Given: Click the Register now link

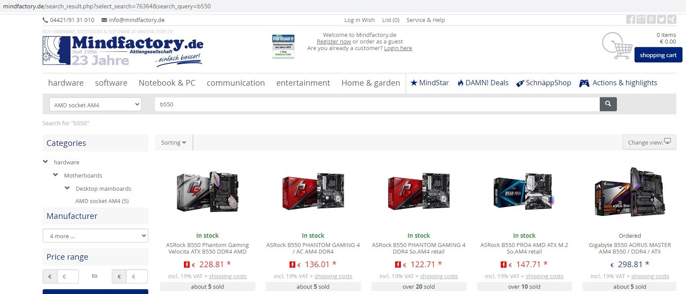Looking at the screenshot, I should pos(334,41).
